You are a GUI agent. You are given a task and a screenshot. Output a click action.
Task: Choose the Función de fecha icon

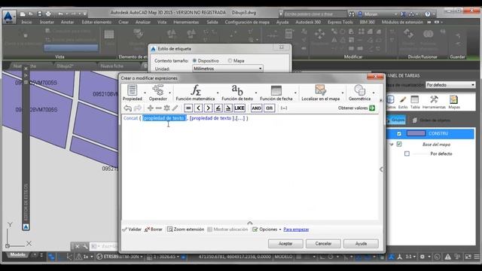(x=276, y=93)
